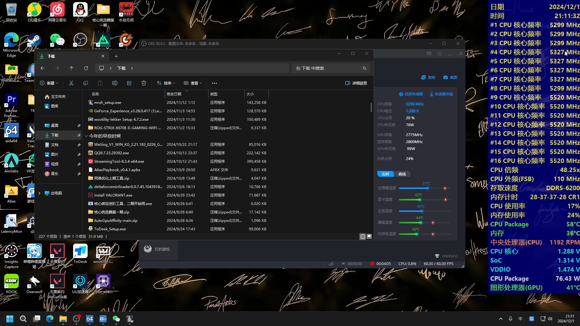Image resolution: width=580 pixels, height=326 pixels.
Task: Close the 下载 Explorer tab
Action: pos(103,56)
